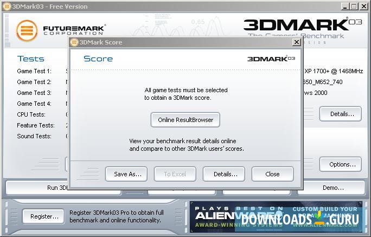Open system Details in main window
This screenshot has width=371, height=237.
coord(341,114)
